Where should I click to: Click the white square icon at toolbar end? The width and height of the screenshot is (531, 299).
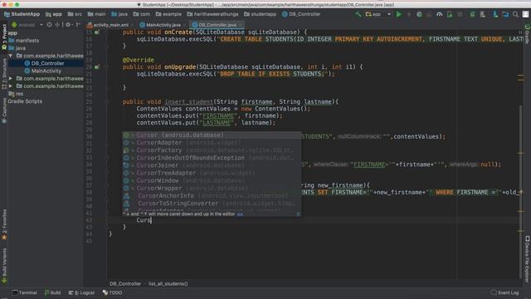click(525, 14)
